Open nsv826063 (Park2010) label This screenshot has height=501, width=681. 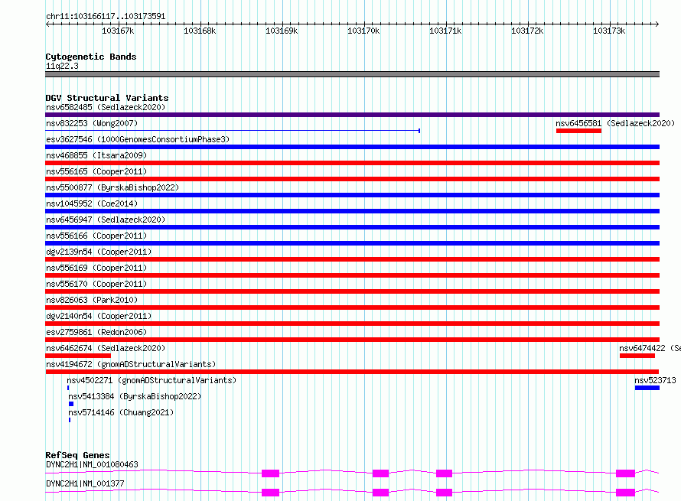tap(92, 300)
